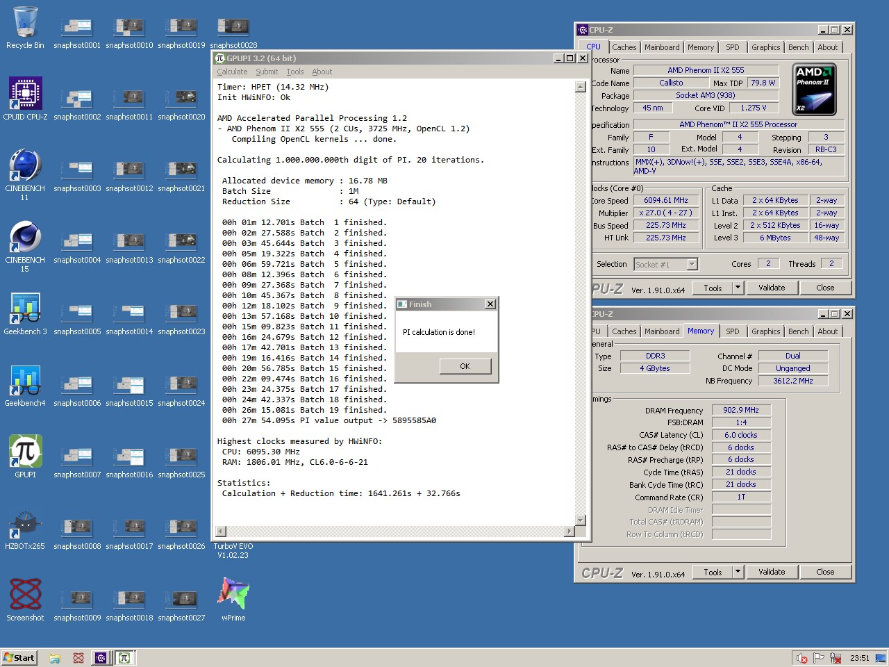Click GPUPI horizontal scrollbar right arrow

point(569,532)
